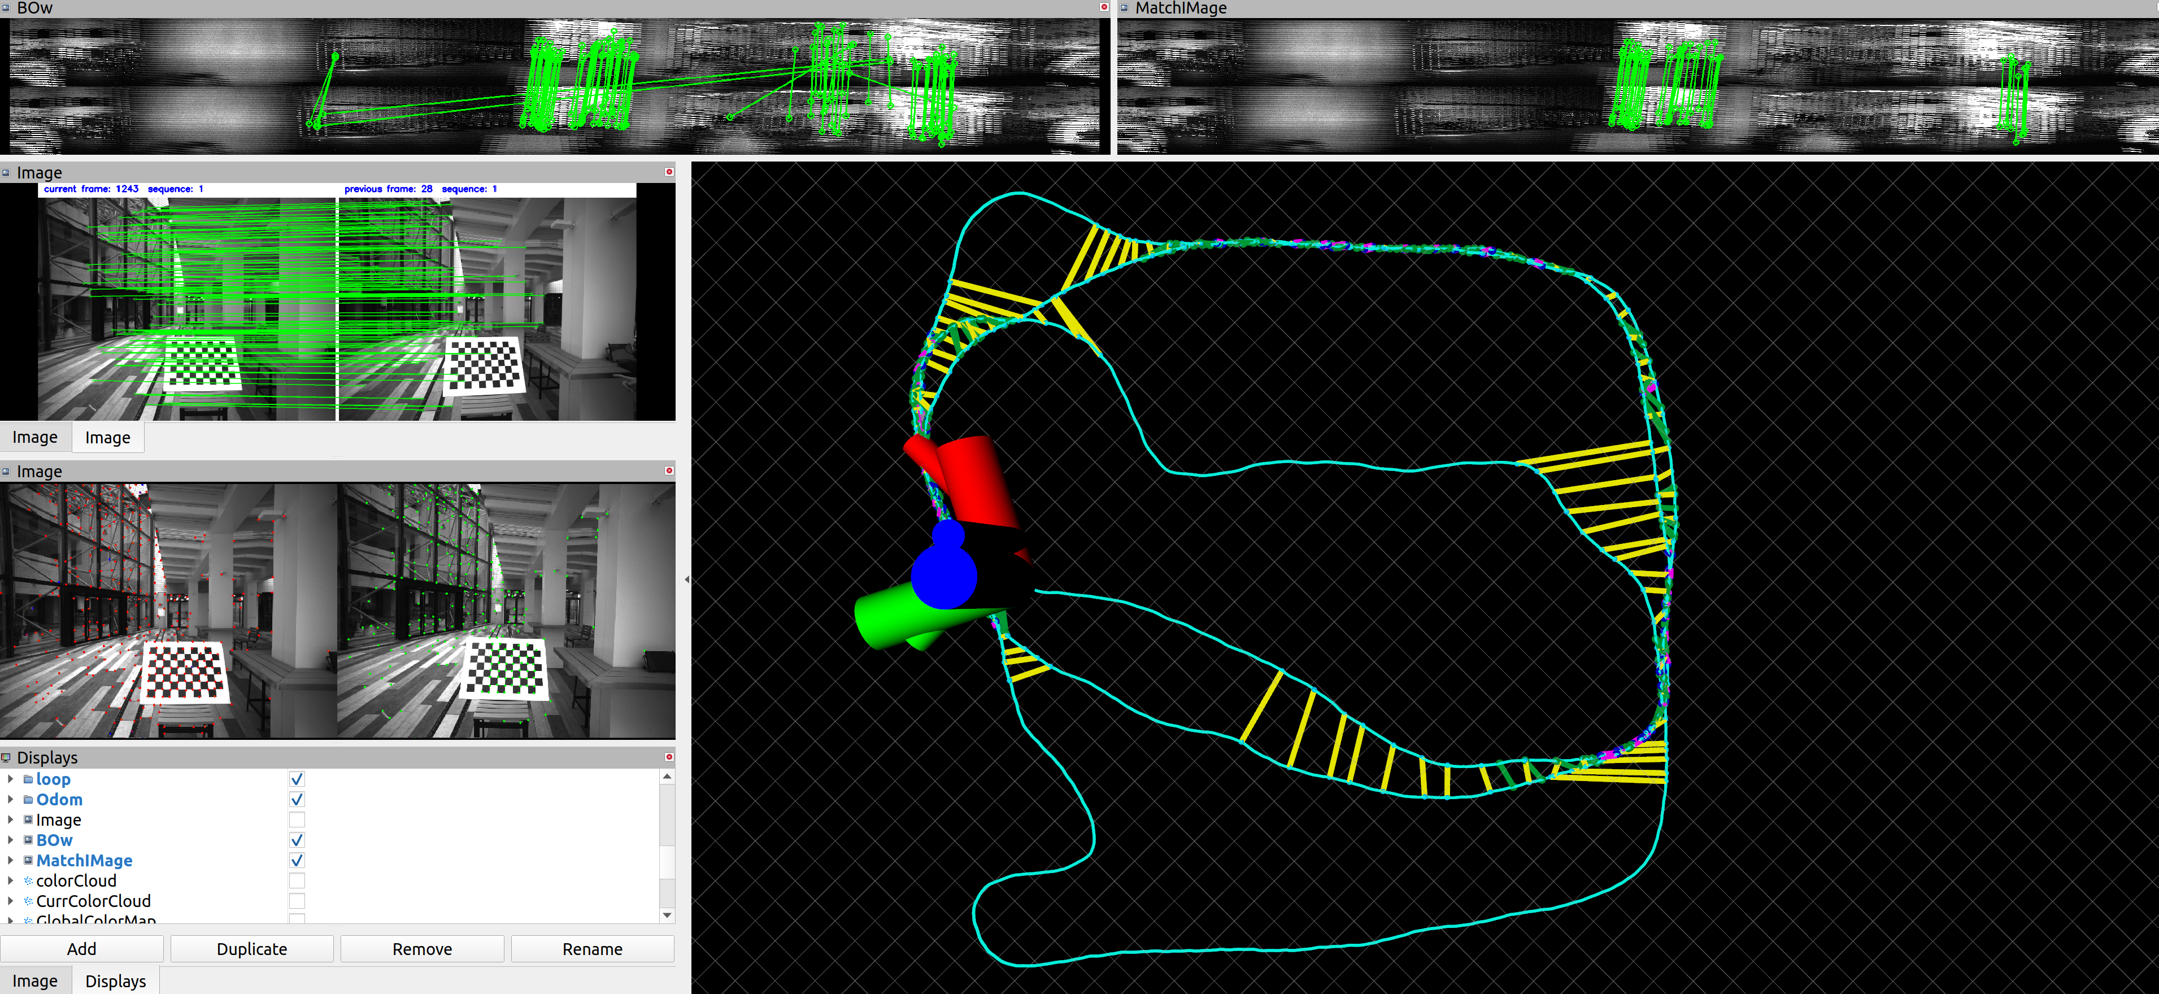Click the left dock collapse handle arrow

(x=686, y=579)
